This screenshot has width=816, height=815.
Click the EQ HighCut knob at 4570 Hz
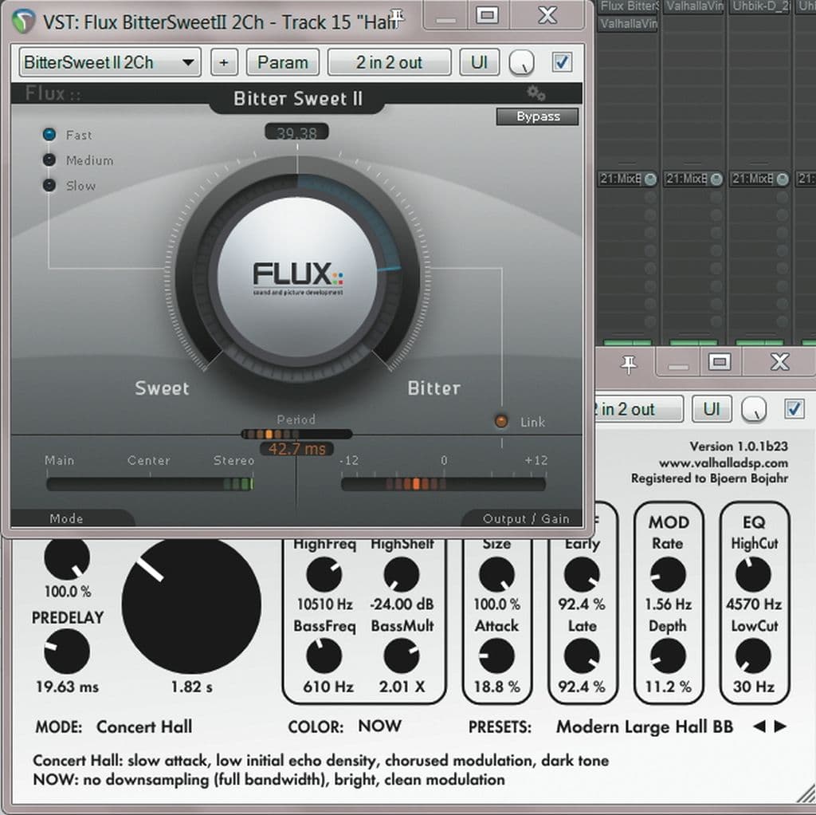[753, 574]
